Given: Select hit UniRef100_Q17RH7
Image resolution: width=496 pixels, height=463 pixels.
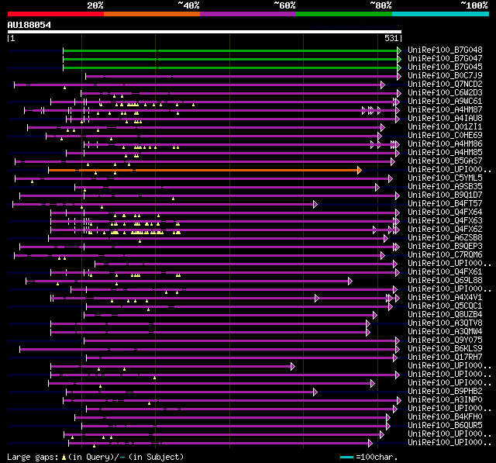Looking at the screenshot, I should [x=445, y=358].
